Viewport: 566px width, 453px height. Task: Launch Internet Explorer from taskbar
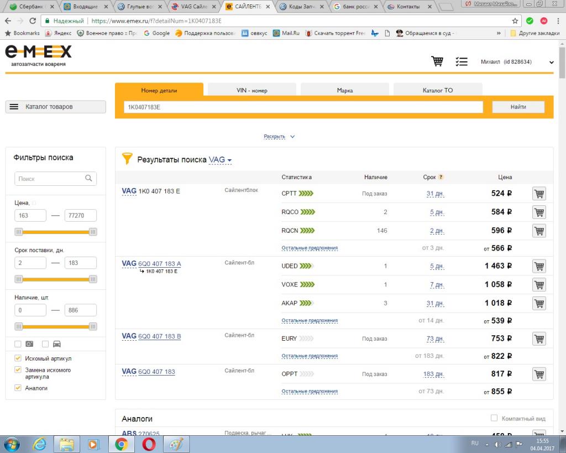pos(39,444)
